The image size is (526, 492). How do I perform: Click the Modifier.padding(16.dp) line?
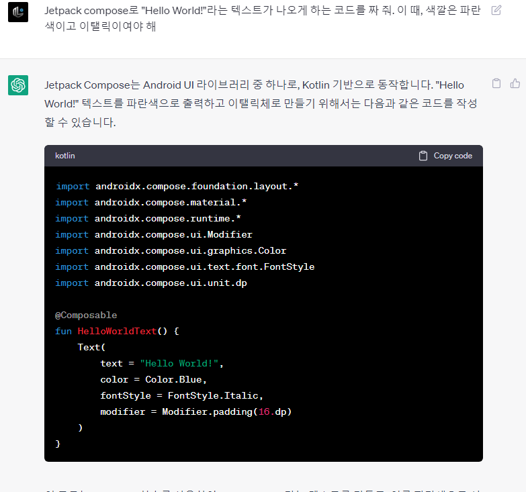click(196, 411)
